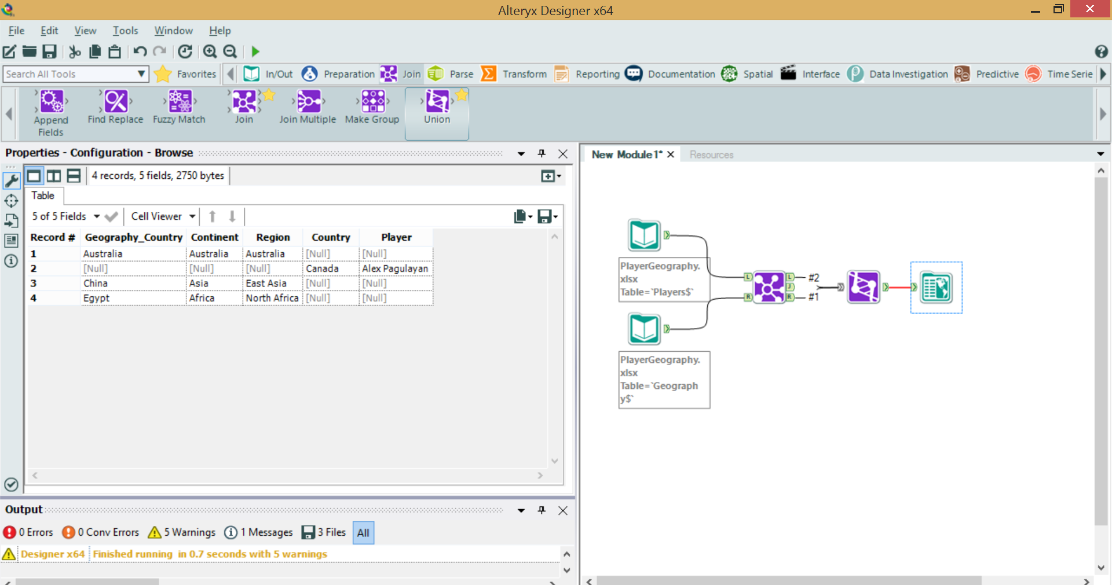Screen dimensions: 1112x585
Task: Open Properties panel options dropdown arrow
Action: click(521, 154)
